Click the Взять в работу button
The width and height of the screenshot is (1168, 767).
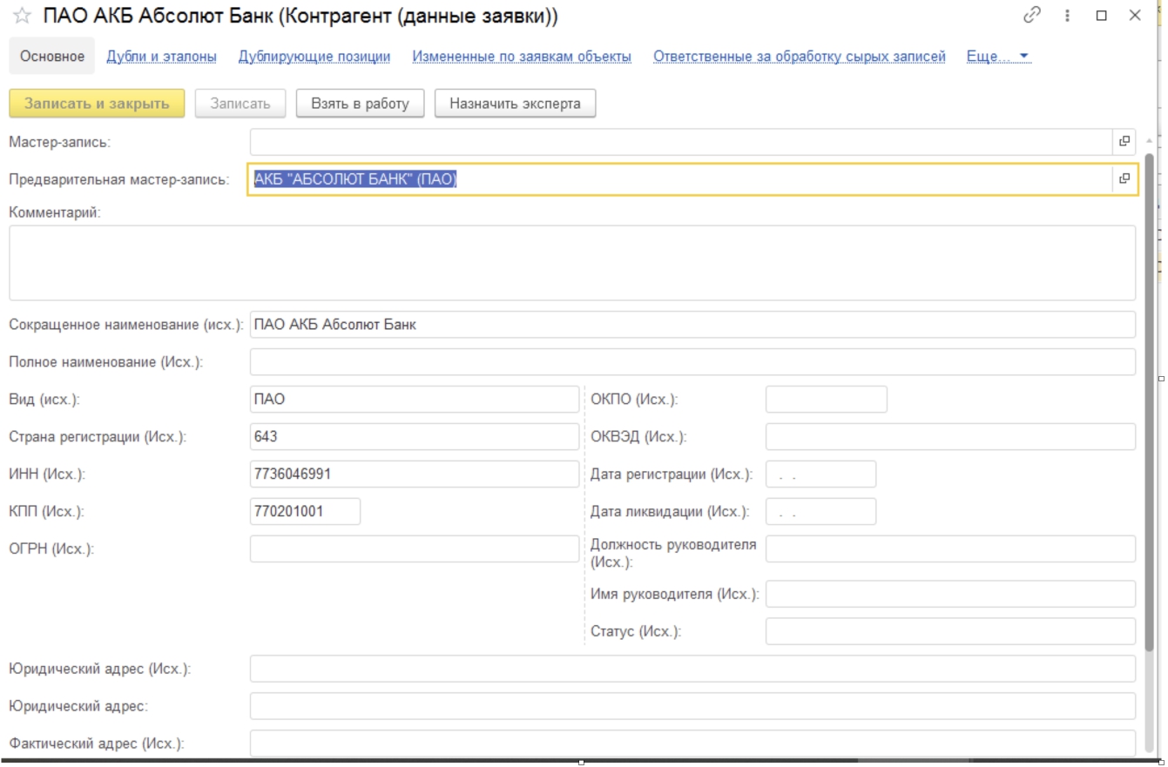(x=360, y=103)
